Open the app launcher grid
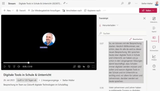Viewport: 160px width, 91px height. [x=3, y=3]
